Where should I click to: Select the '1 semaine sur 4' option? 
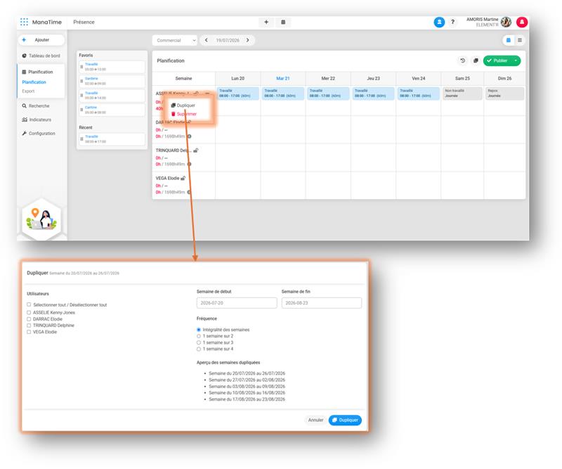tap(199, 349)
